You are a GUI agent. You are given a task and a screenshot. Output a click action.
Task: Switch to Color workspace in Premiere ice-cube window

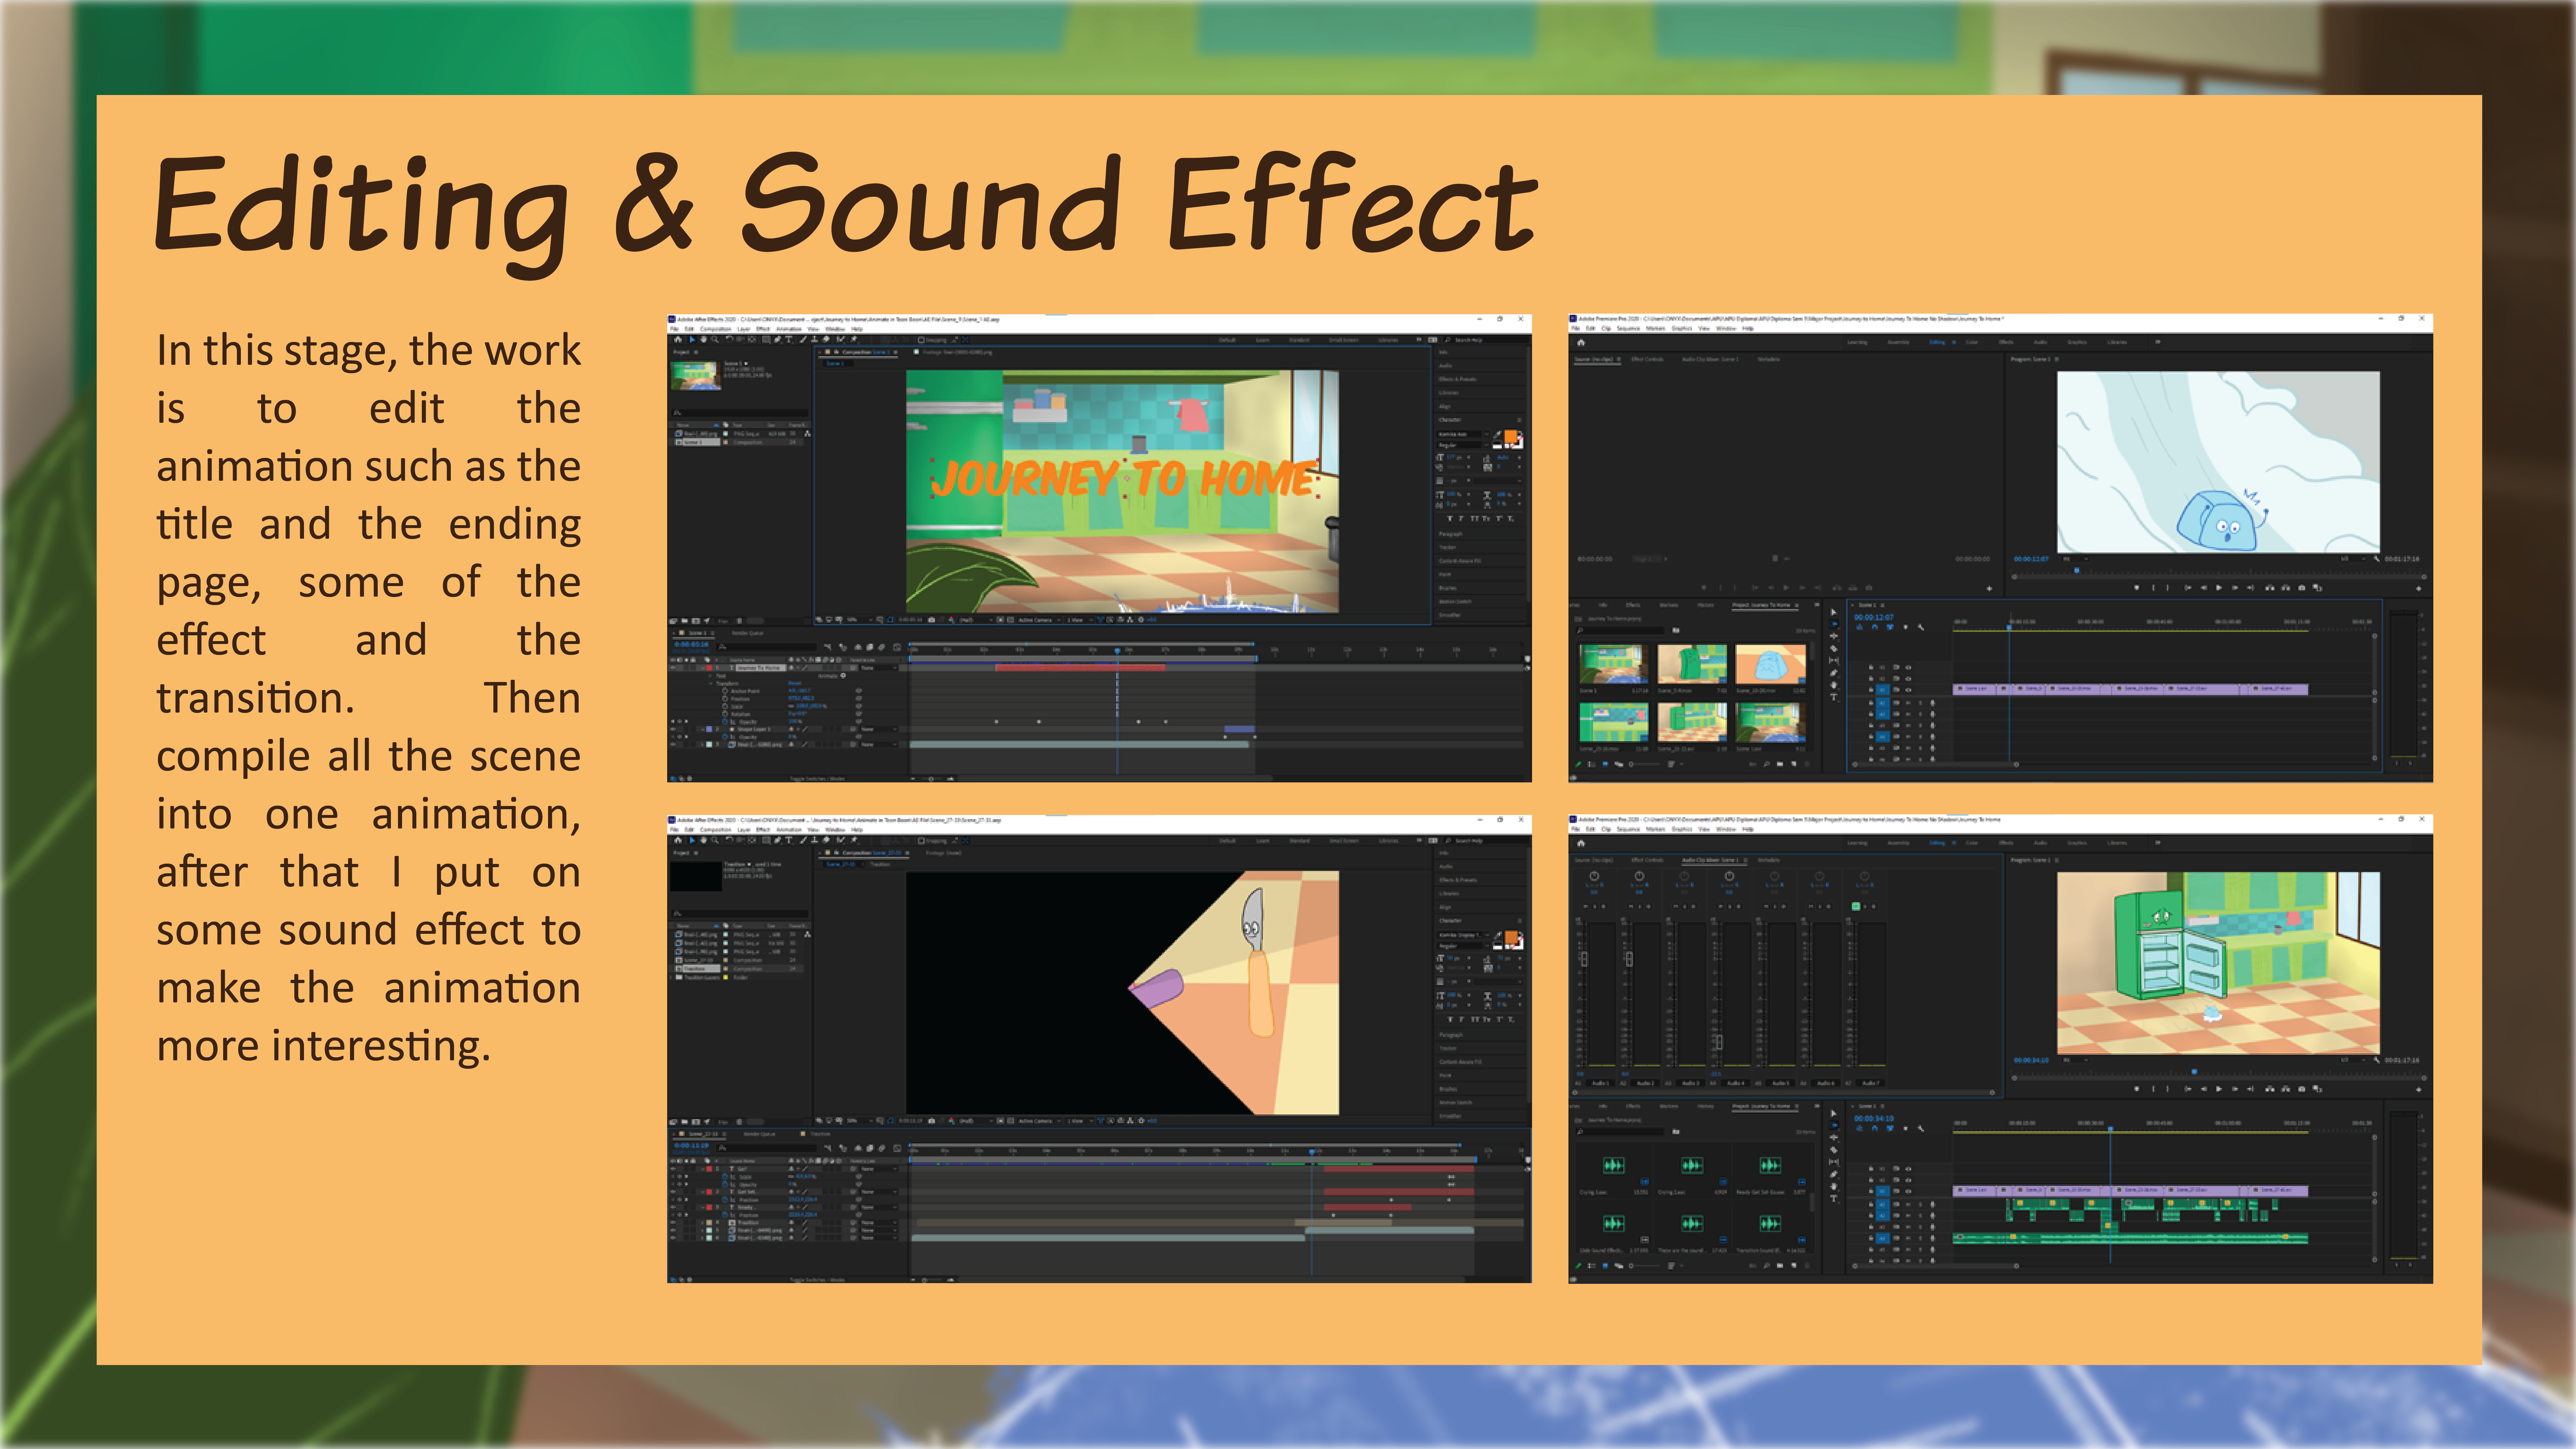coord(1972,342)
